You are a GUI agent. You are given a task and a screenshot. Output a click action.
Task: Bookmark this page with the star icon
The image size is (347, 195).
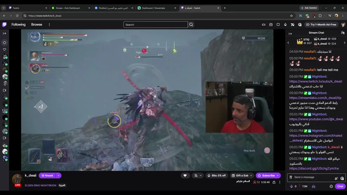click(x=291, y=16)
